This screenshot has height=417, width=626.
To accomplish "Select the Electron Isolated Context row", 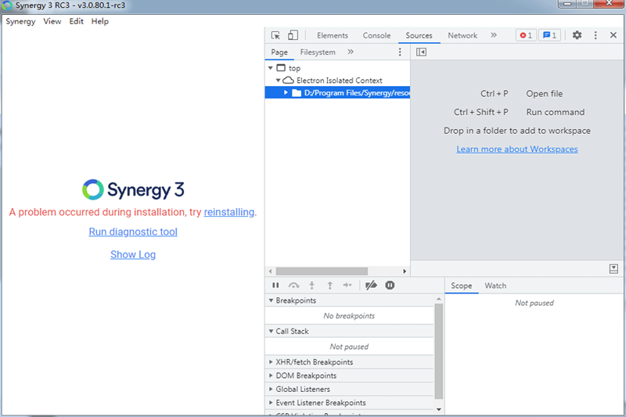I will 337,81.
